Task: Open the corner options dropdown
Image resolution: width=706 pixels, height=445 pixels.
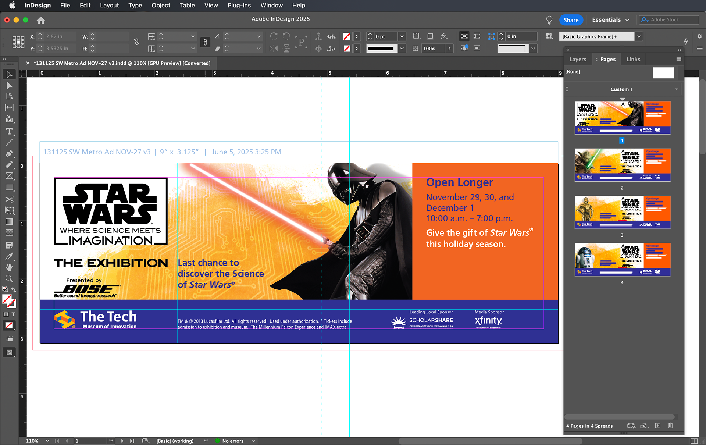Action: pos(533,48)
